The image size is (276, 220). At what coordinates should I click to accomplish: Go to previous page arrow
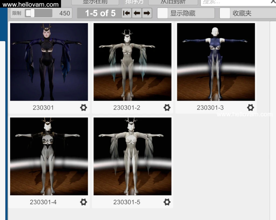point(137,13)
